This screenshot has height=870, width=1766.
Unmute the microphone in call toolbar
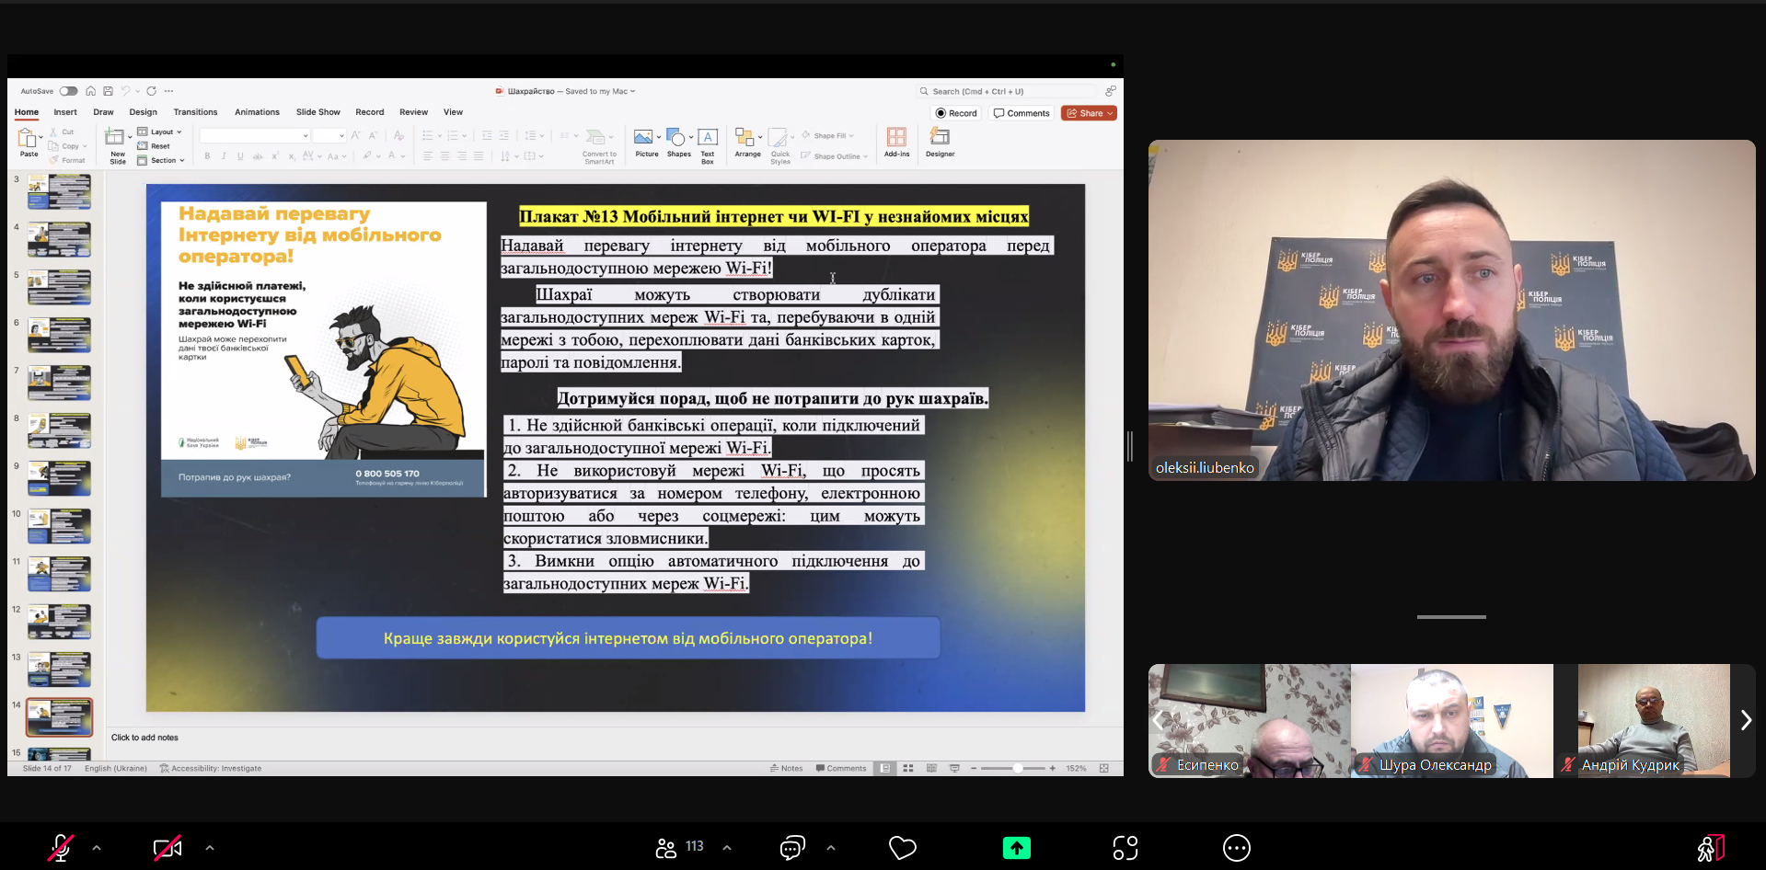(x=61, y=848)
